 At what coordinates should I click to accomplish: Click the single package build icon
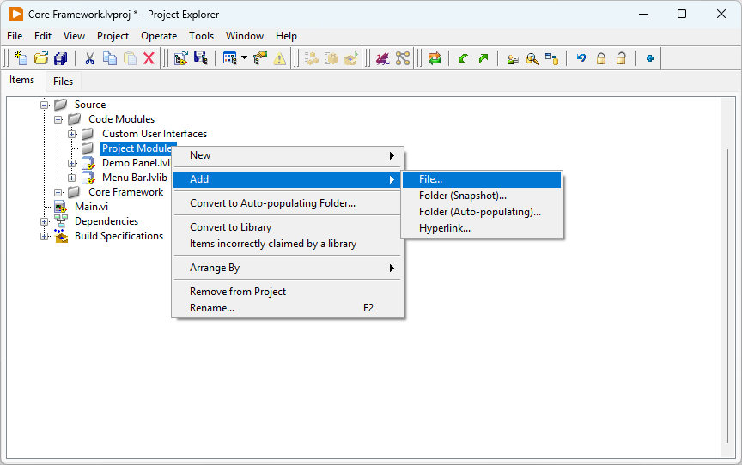[331, 58]
